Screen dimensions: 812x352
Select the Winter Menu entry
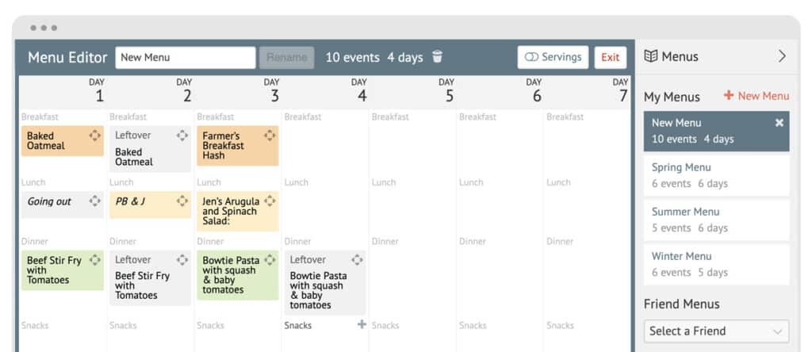pos(716,264)
